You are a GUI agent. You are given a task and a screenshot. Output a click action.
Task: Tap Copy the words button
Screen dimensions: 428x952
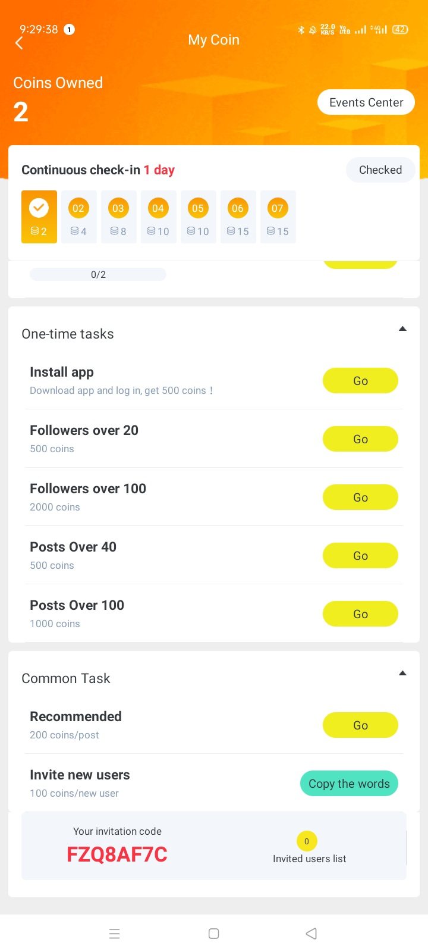point(349,784)
